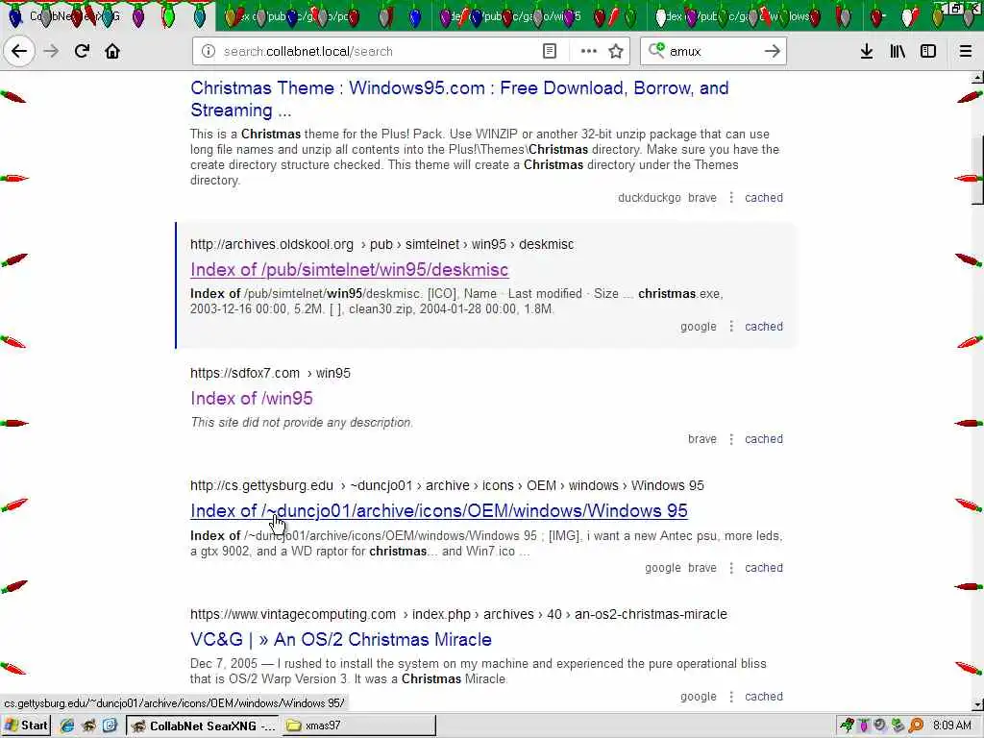Open the browser home page

point(112,51)
